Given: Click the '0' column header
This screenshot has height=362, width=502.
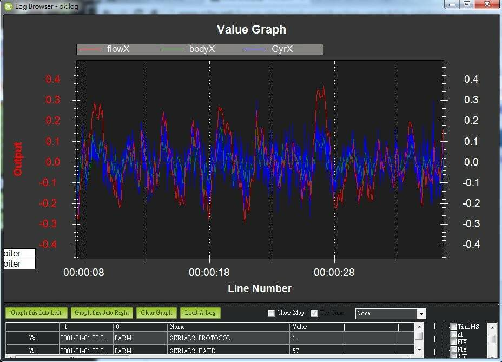Looking at the screenshot, I should tap(141, 327).
